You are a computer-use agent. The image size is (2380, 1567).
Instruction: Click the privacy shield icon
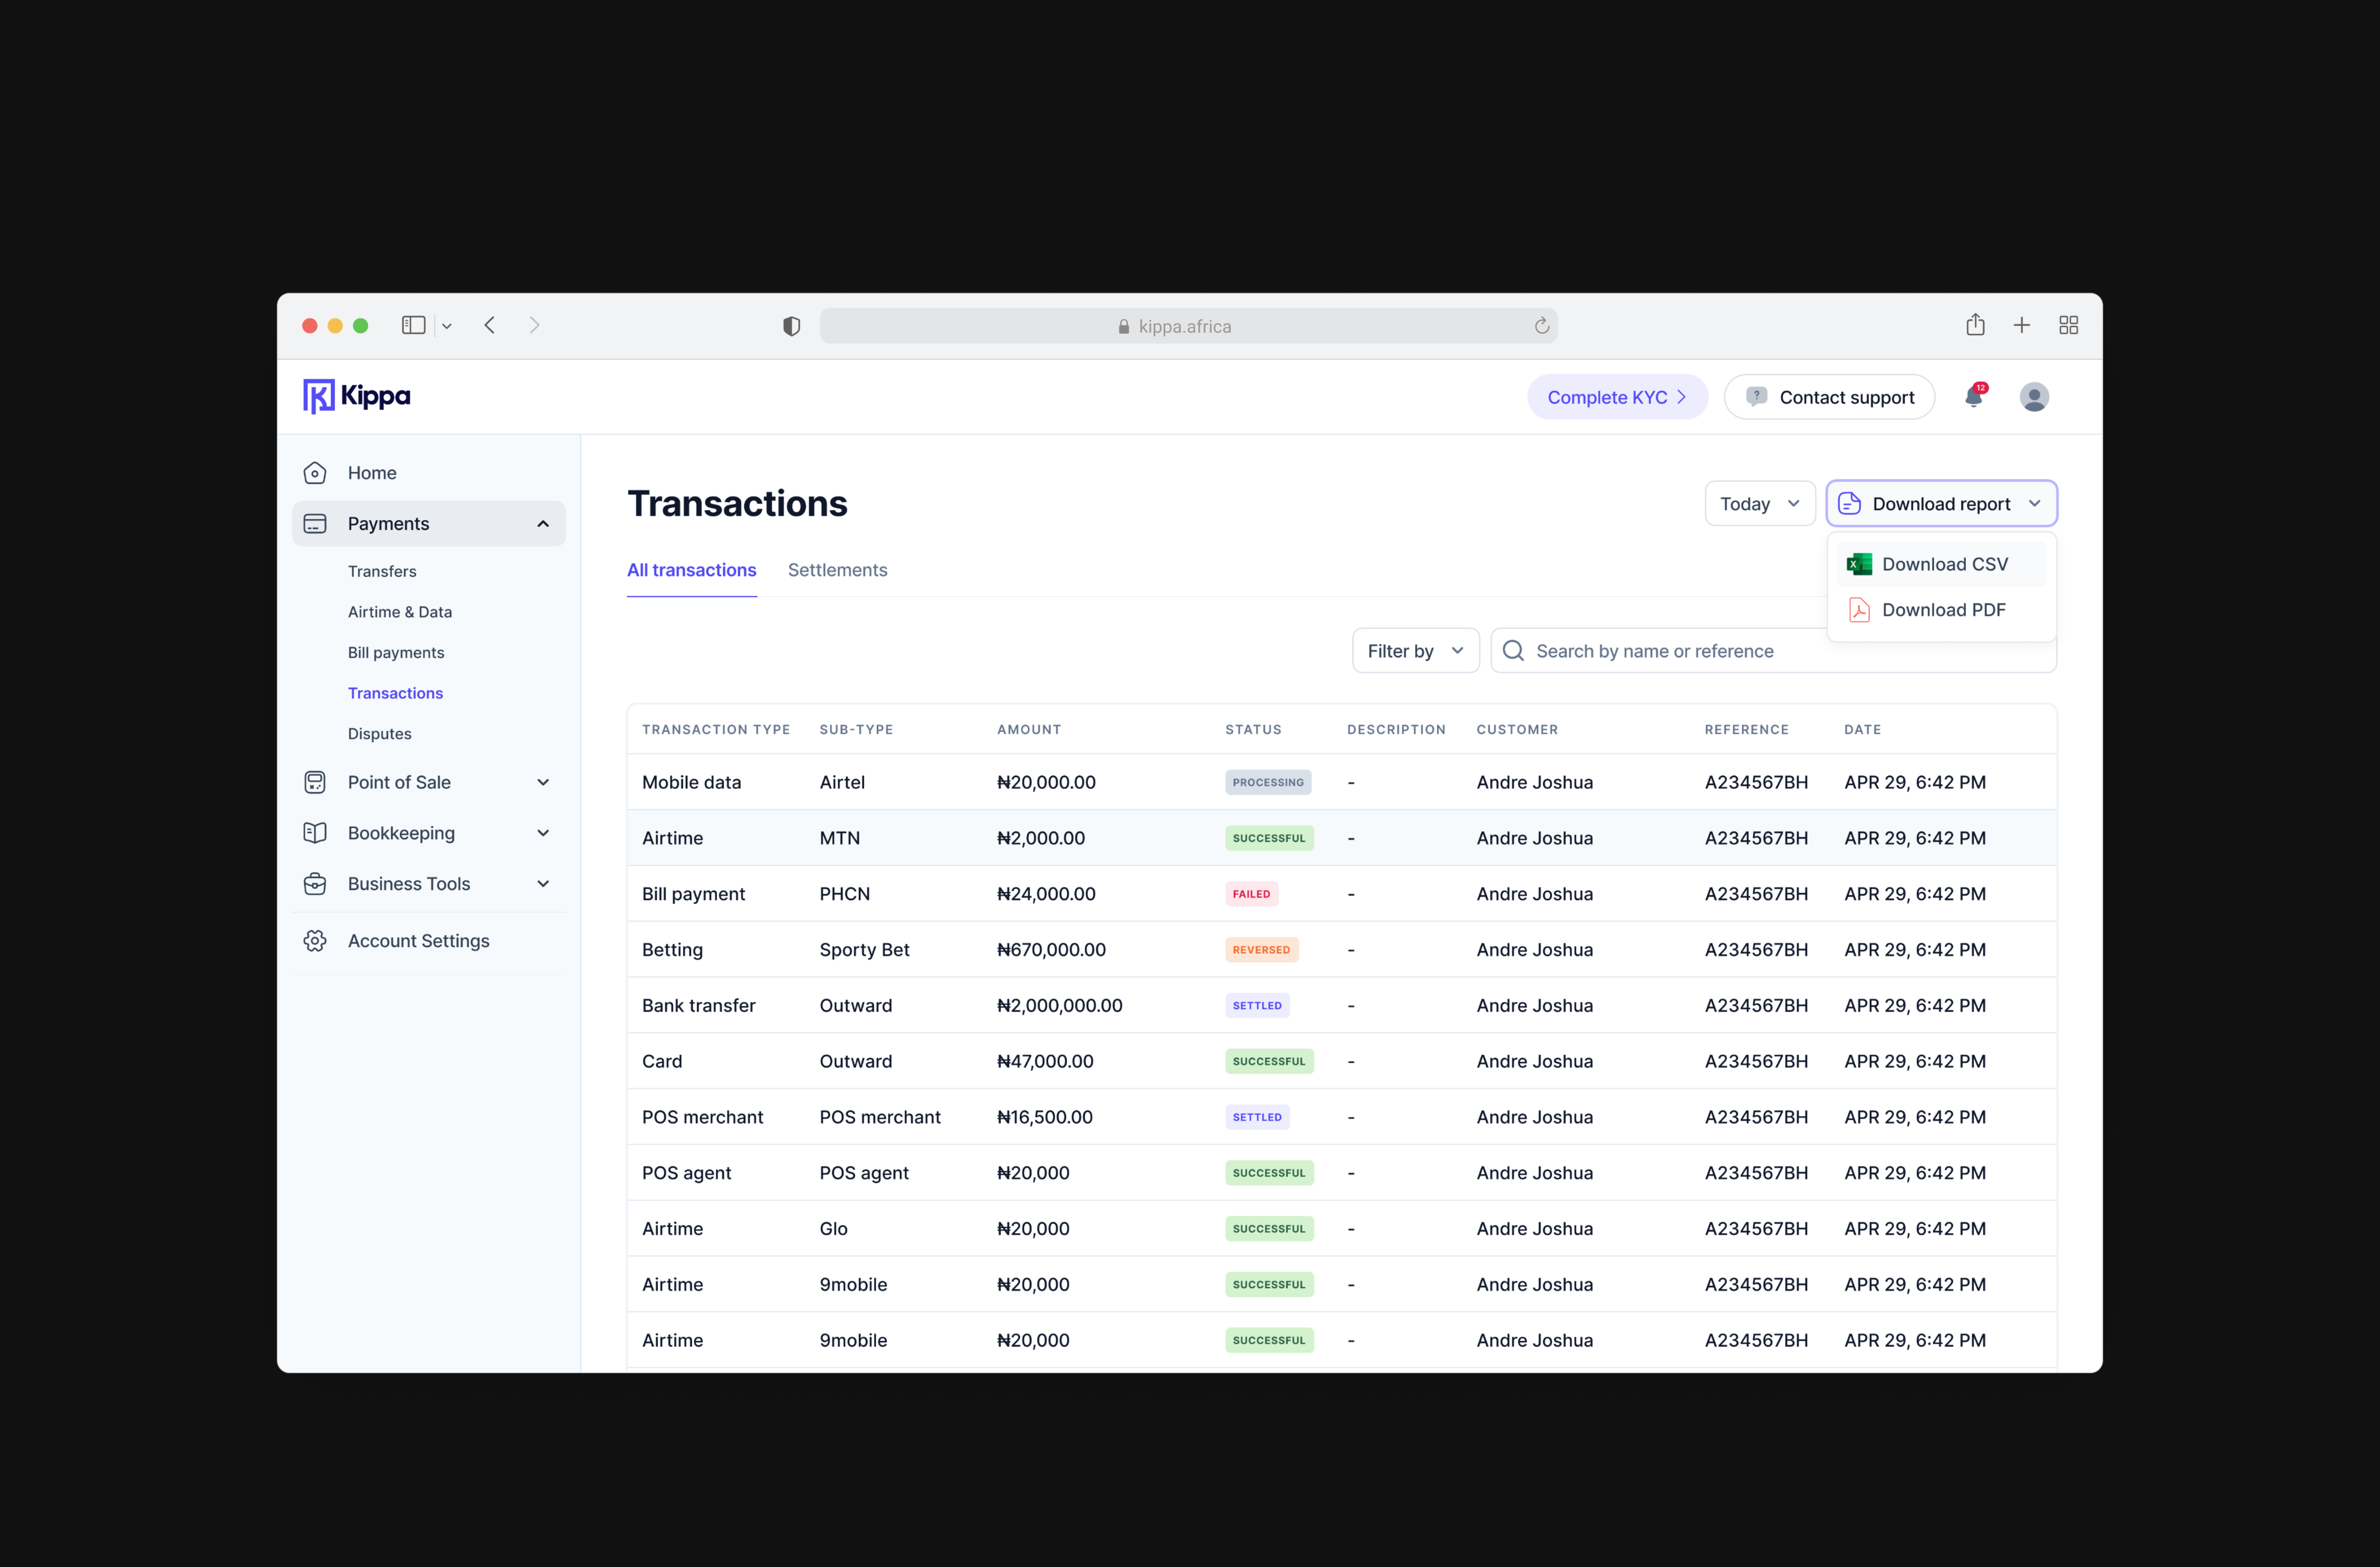[791, 326]
